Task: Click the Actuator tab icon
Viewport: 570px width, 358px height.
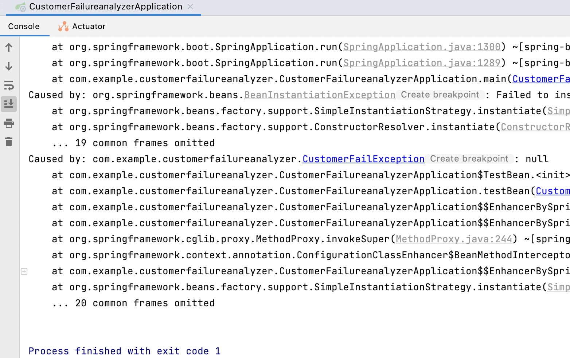Action: tap(63, 26)
